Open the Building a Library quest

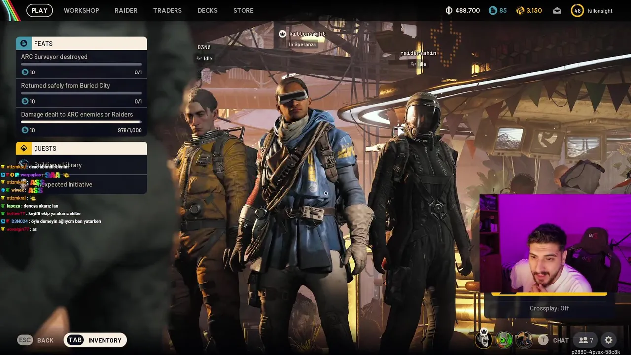[81, 165]
